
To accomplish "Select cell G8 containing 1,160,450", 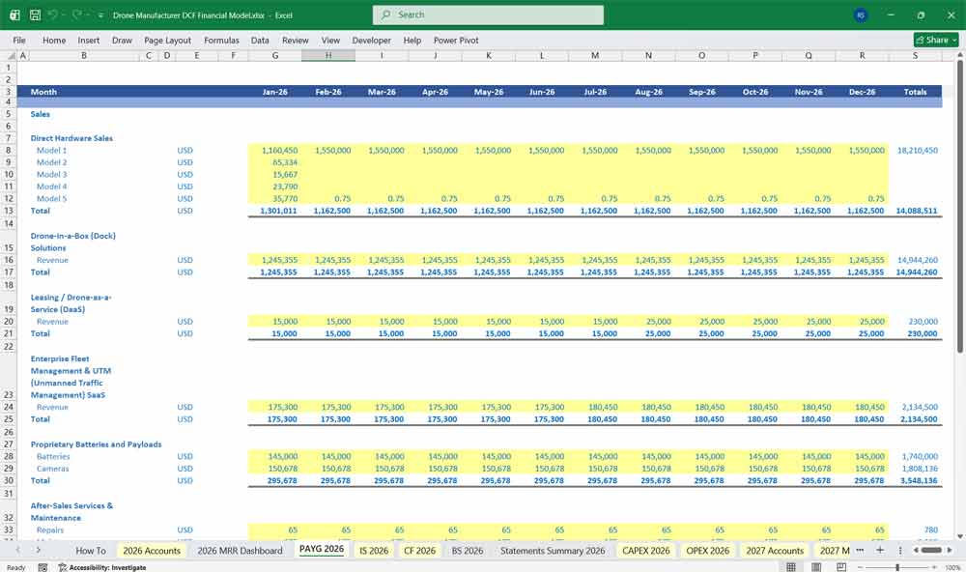I will (275, 150).
